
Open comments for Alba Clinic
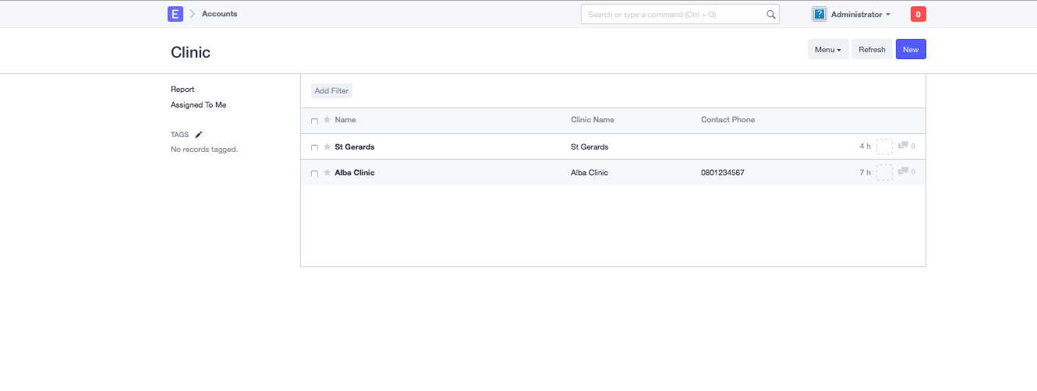coord(907,171)
